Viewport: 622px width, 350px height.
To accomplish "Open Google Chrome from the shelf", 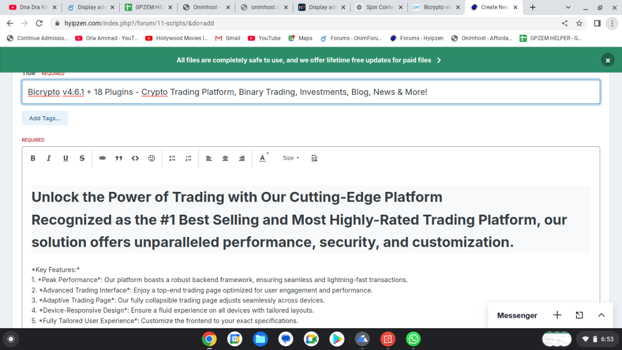I will point(209,339).
